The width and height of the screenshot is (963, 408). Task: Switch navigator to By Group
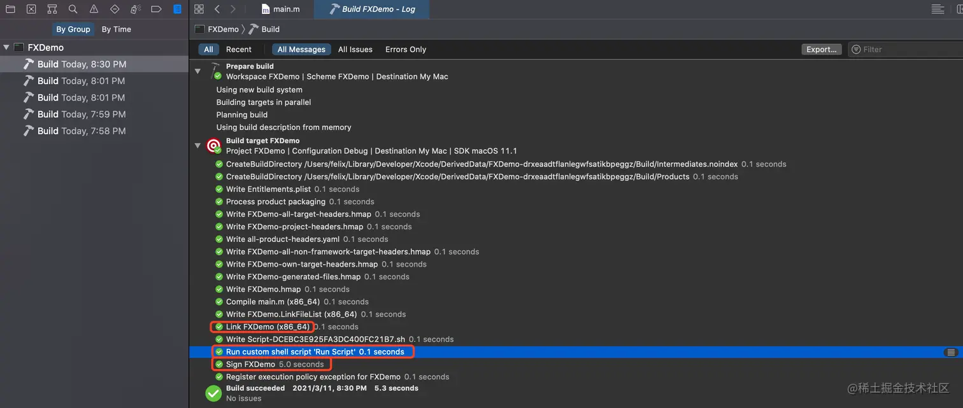73,29
